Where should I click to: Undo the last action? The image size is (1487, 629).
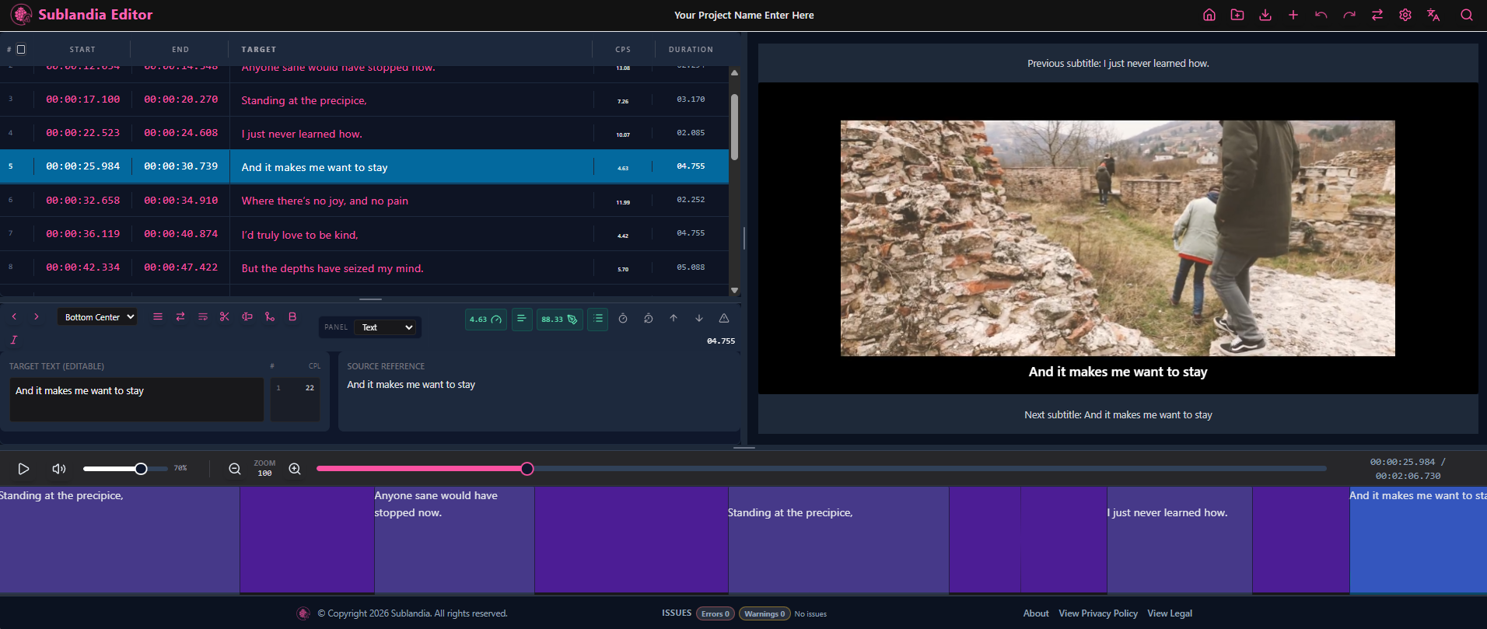(x=1321, y=15)
